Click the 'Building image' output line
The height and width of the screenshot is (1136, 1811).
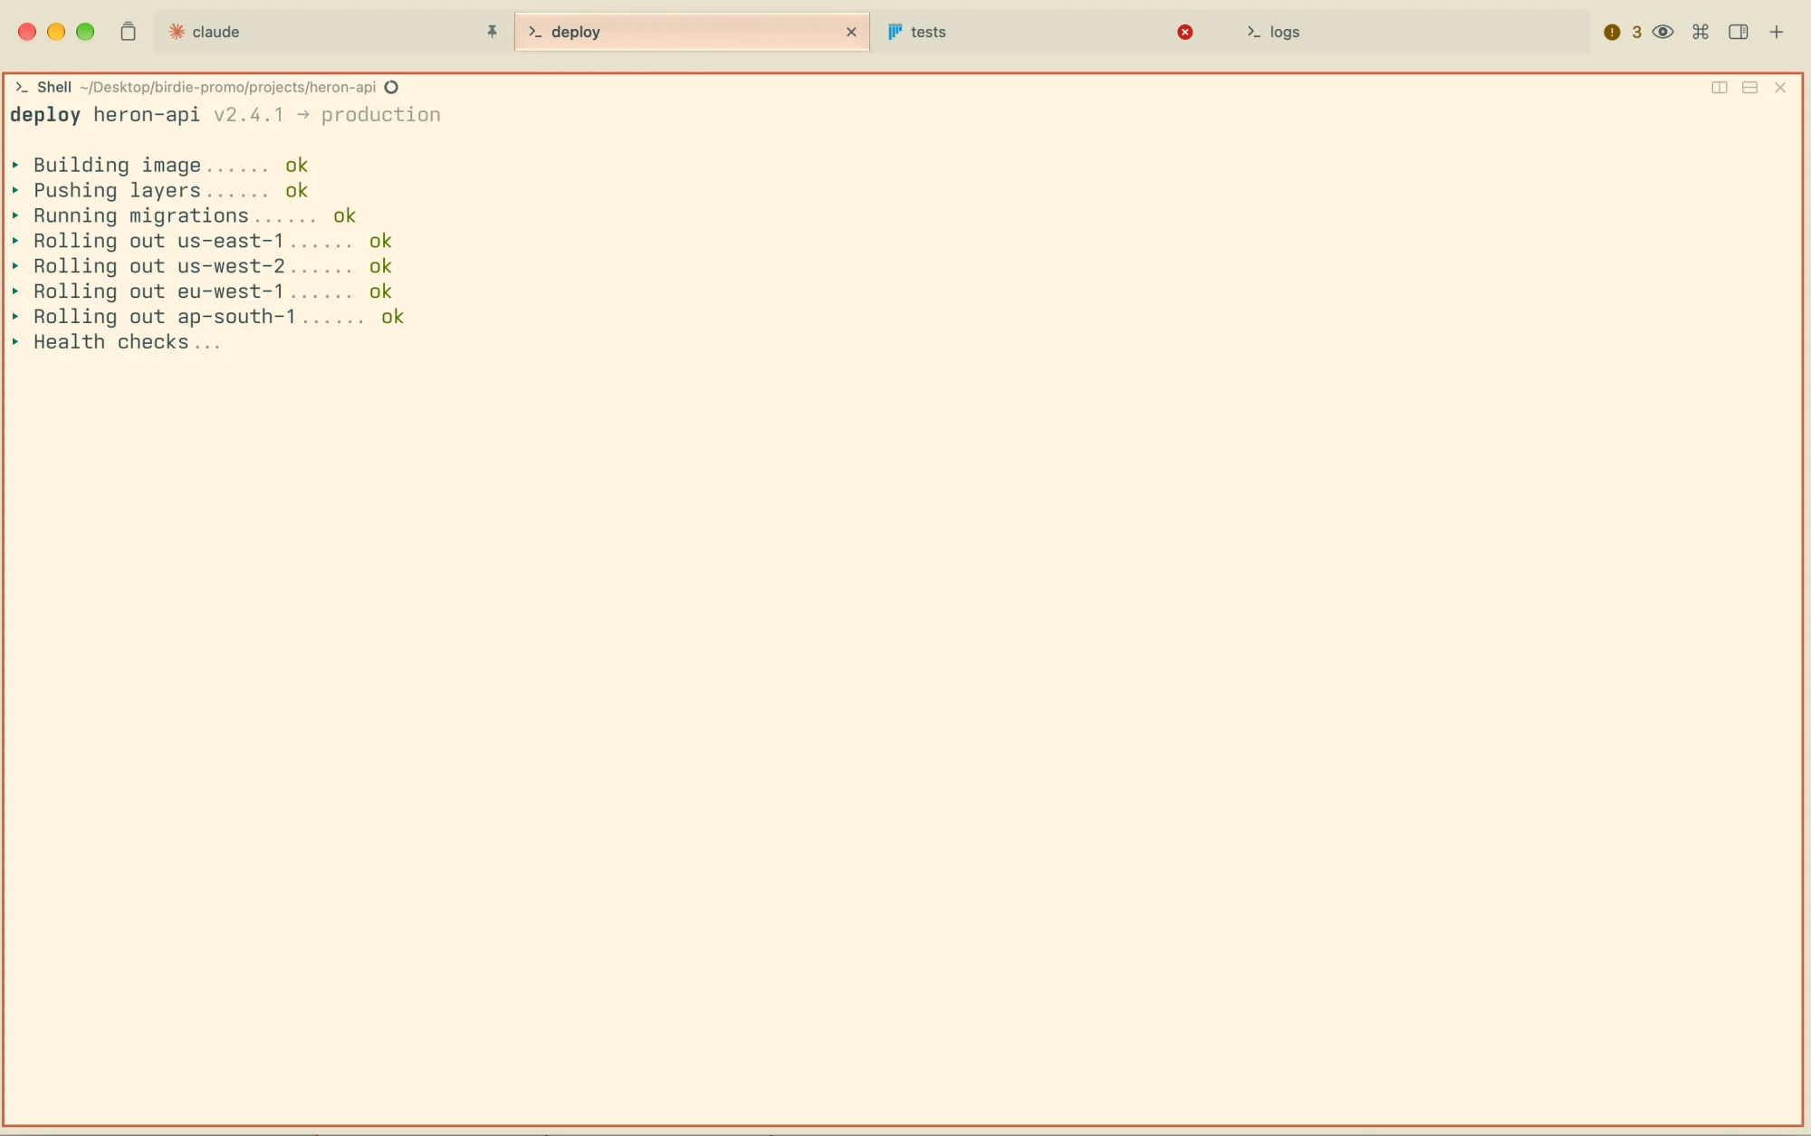point(160,166)
